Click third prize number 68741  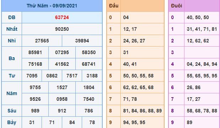tap(88, 64)
